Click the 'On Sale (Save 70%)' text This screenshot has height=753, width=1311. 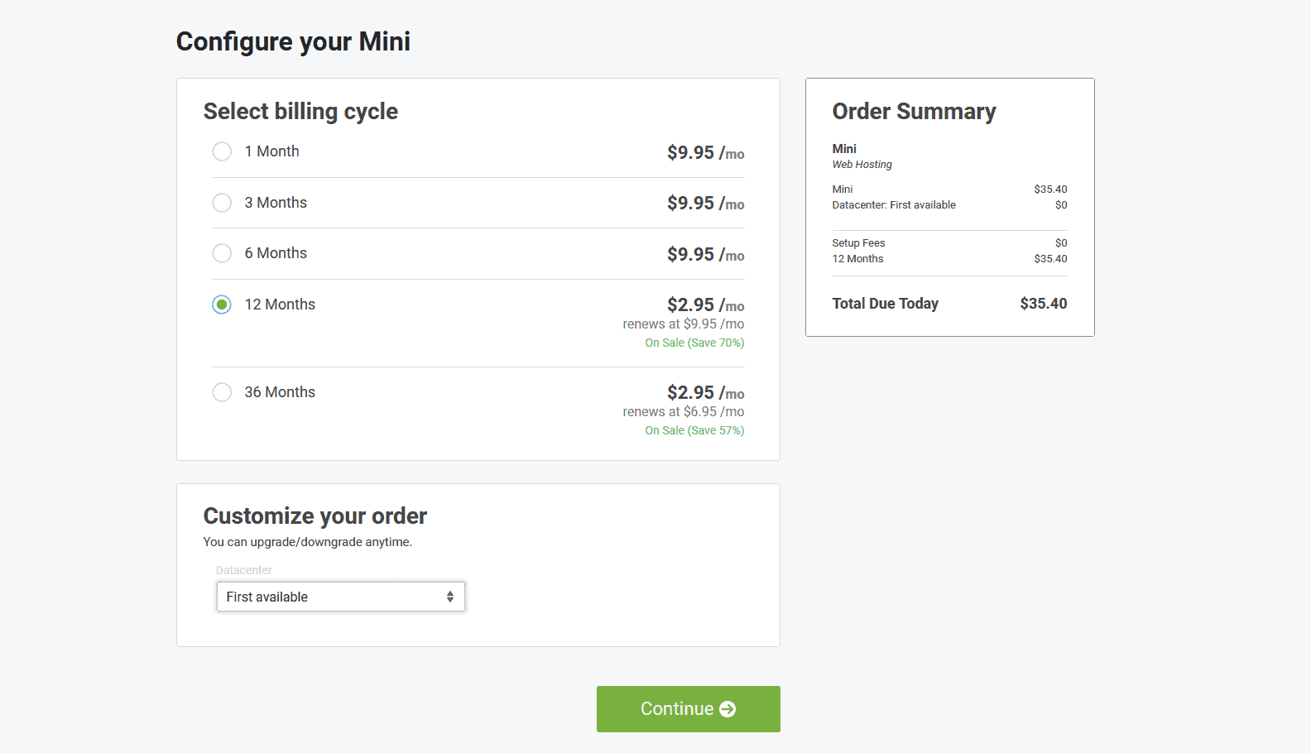tap(694, 343)
